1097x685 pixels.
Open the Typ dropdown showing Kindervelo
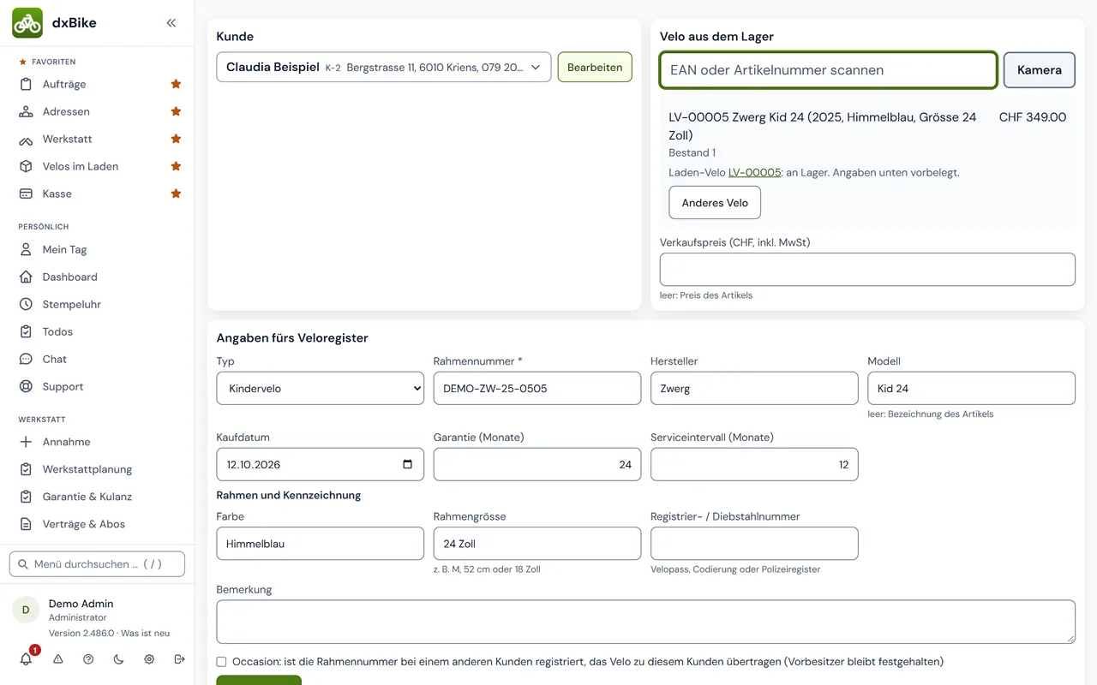tap(321, 388)
